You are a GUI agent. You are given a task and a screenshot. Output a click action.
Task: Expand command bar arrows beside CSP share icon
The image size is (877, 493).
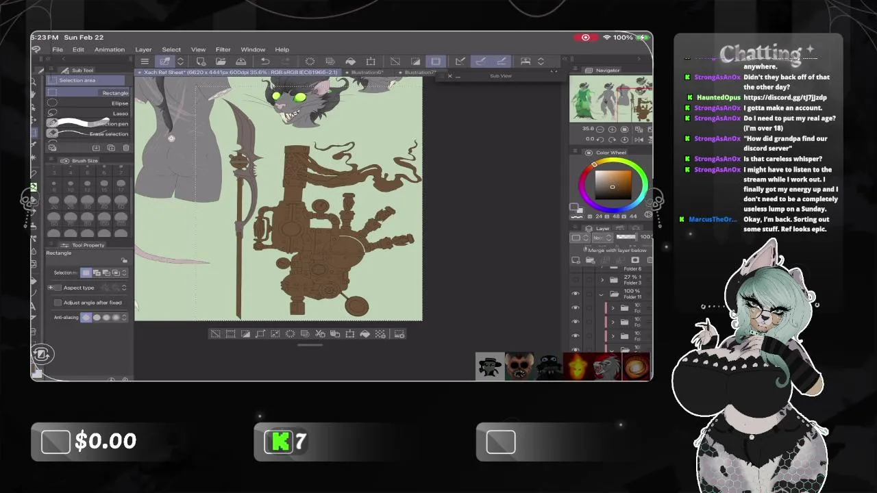[x=180, y=62]
